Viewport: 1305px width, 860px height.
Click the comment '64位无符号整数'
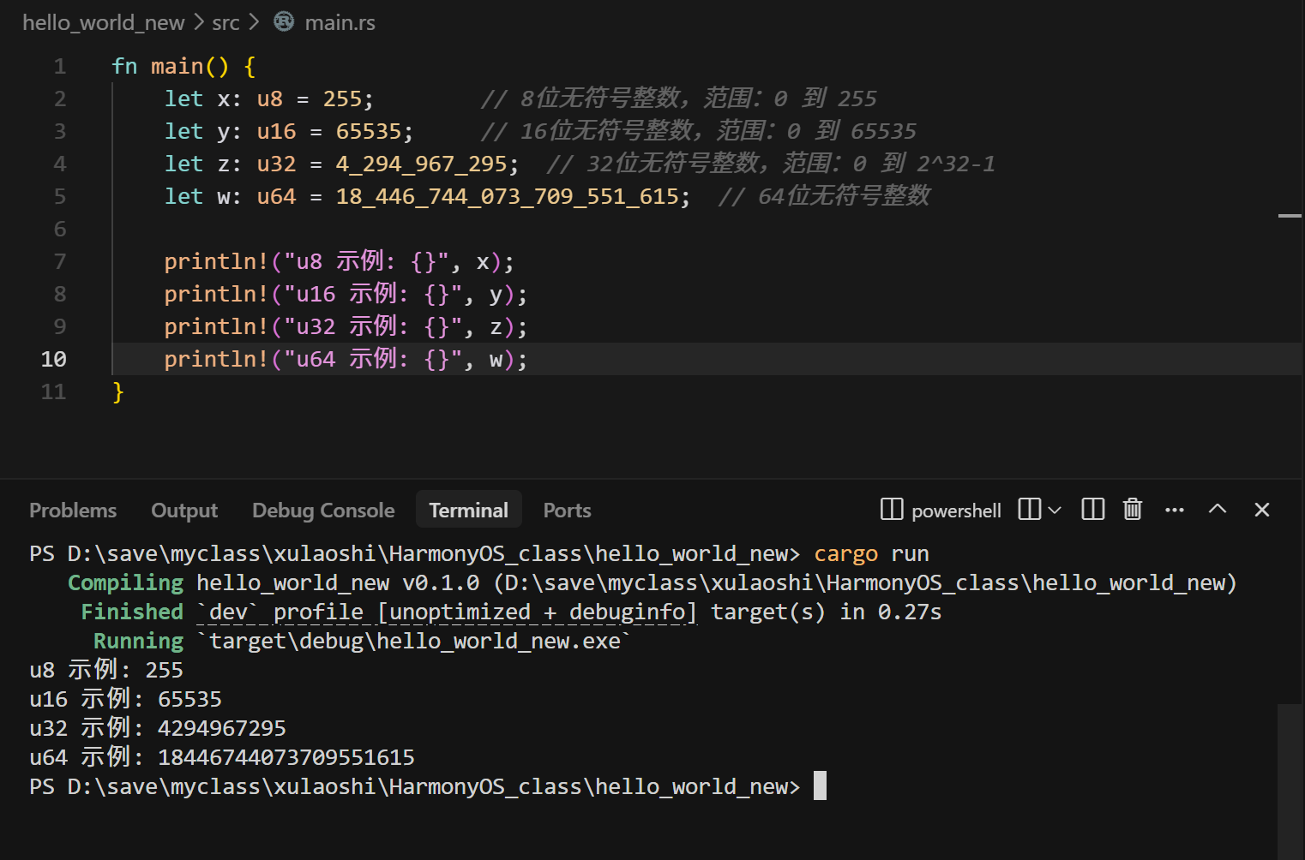tap(844, 196)
